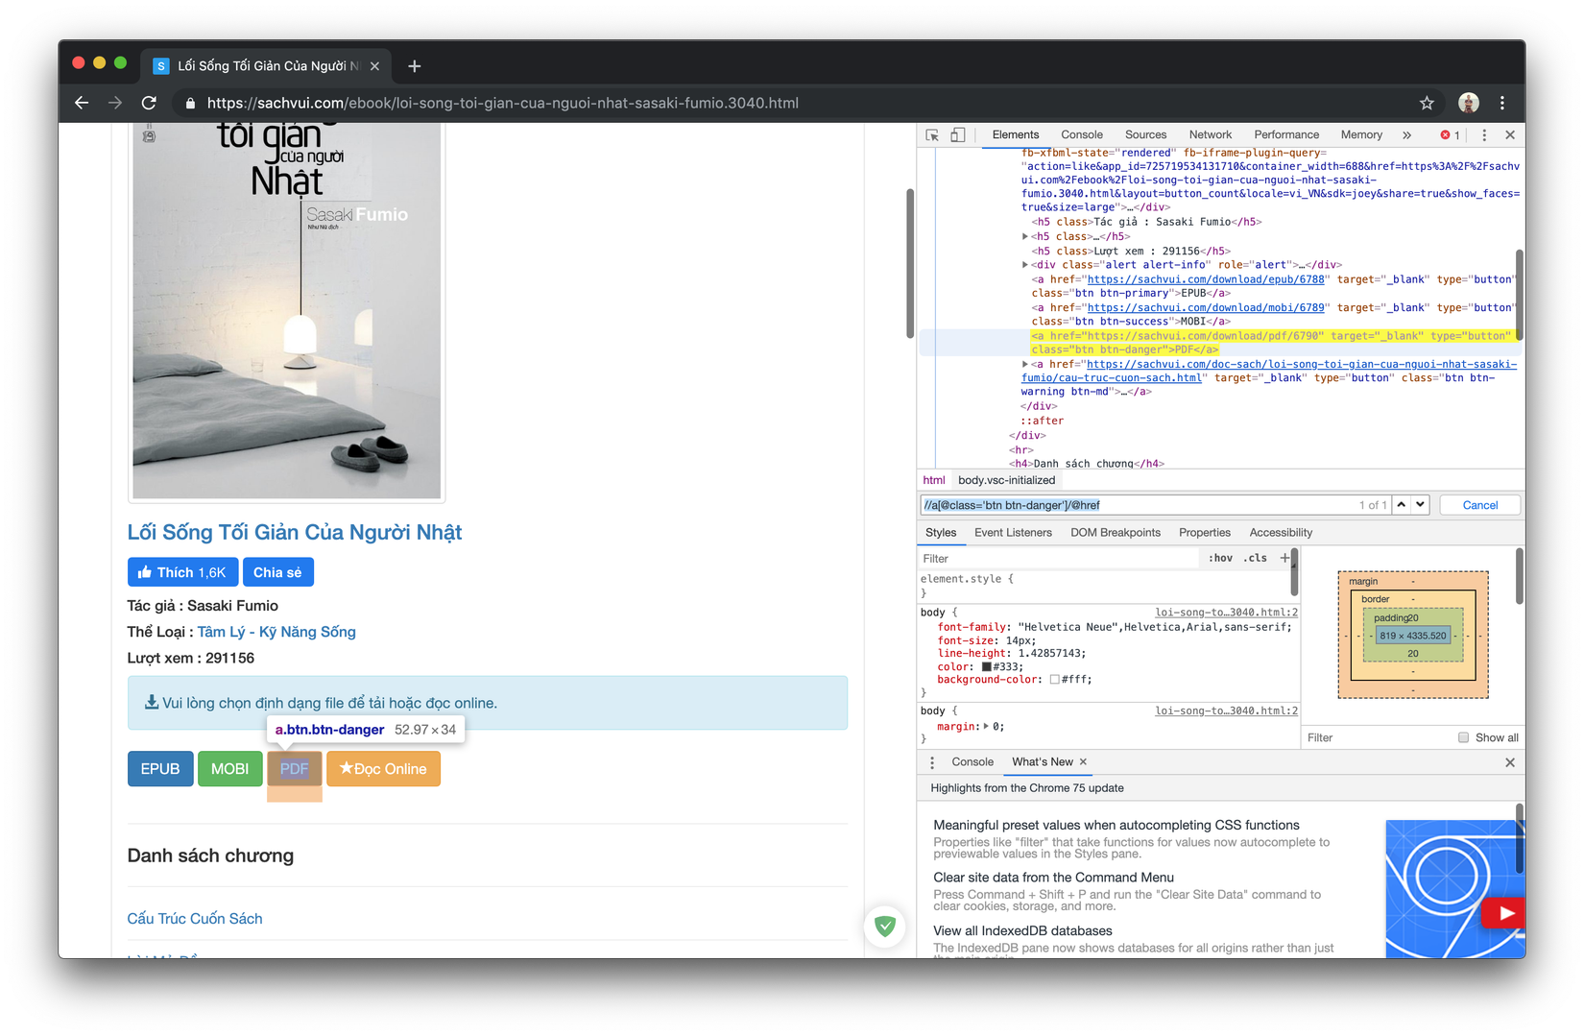Click the Chia sẻ share button
The height and width of the screenshot is (1036, 1584).
[x=277, y=572]
